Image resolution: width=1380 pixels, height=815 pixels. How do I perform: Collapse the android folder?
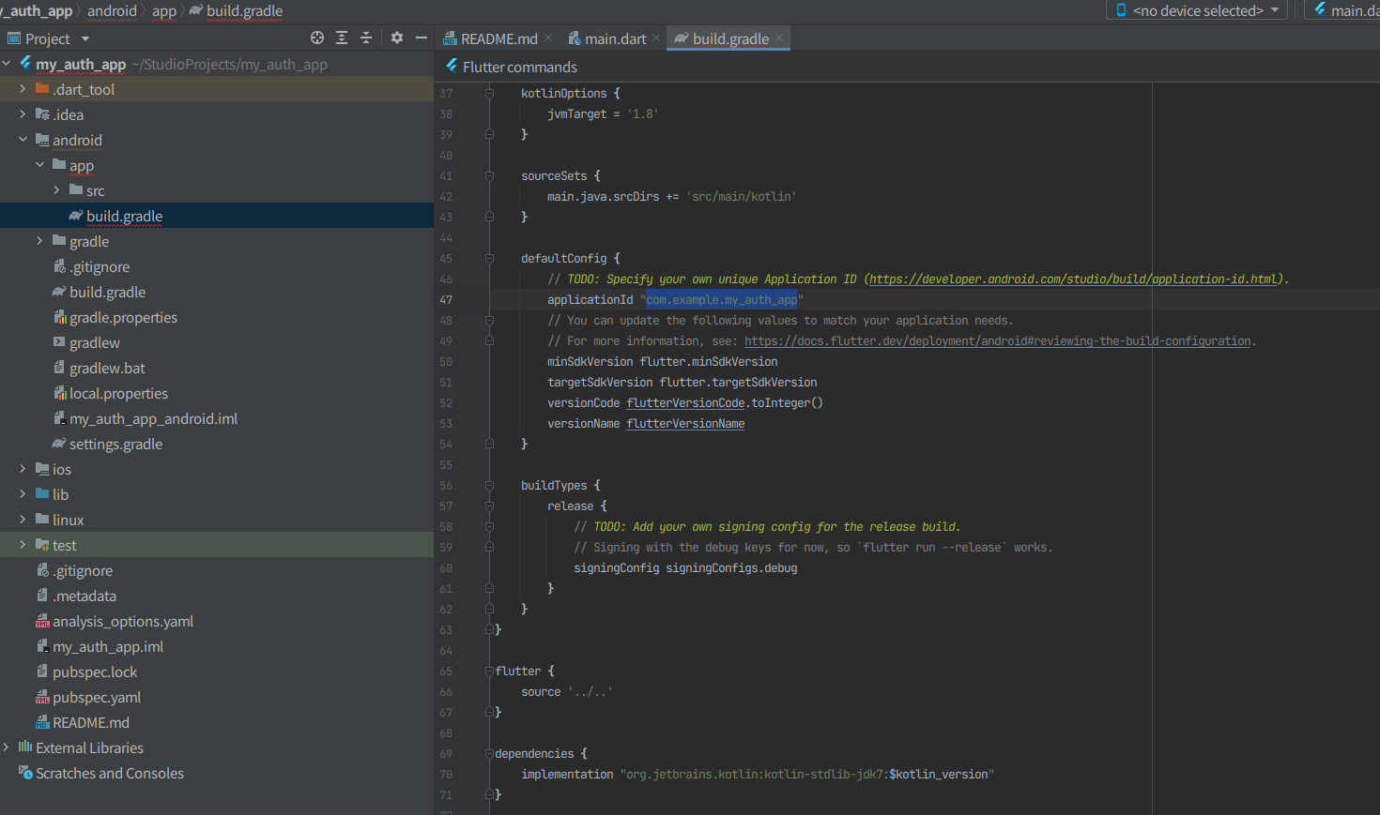click(x=23, y=140)
